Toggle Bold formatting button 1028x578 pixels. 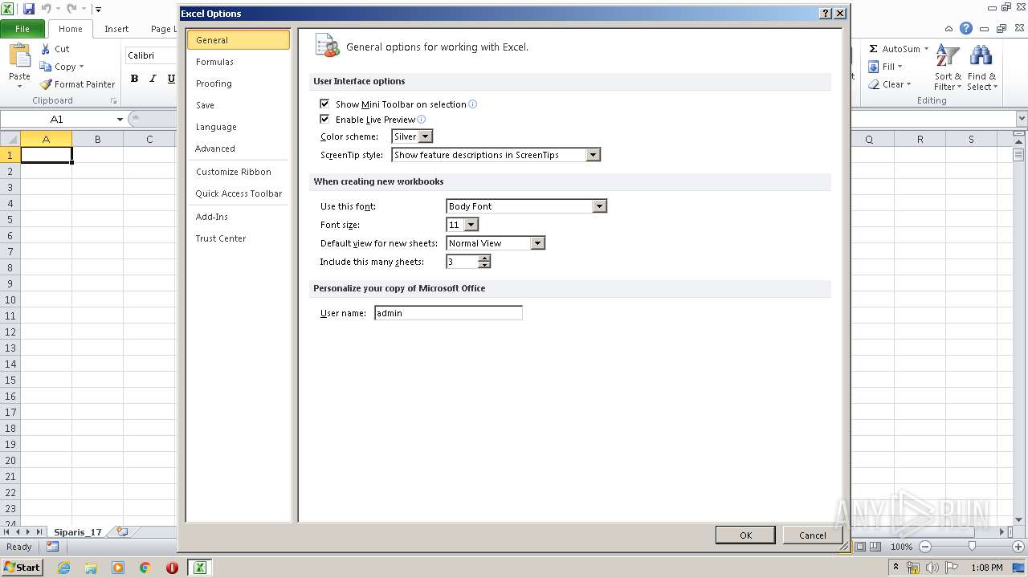pyautogui.click(x=134, y=78)
